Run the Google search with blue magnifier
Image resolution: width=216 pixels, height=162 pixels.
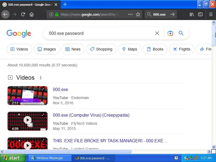coord(181,33)
